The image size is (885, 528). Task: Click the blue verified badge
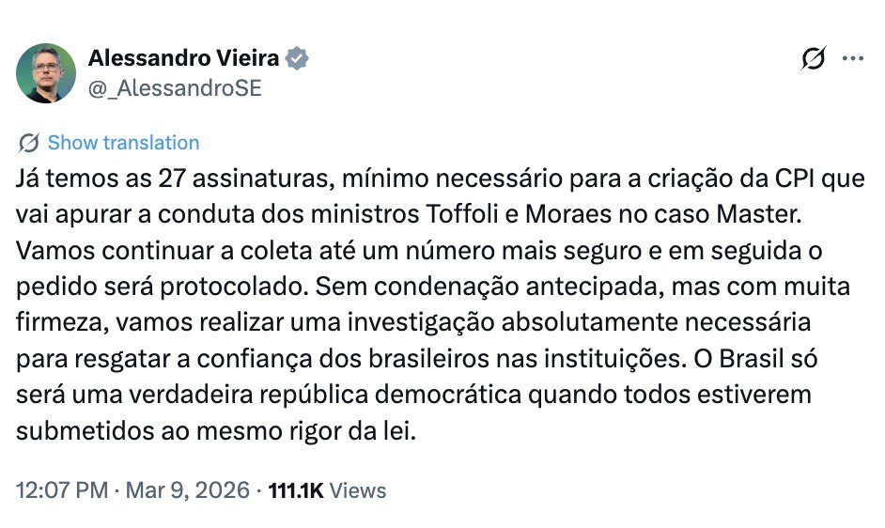[x=298, y=59]
